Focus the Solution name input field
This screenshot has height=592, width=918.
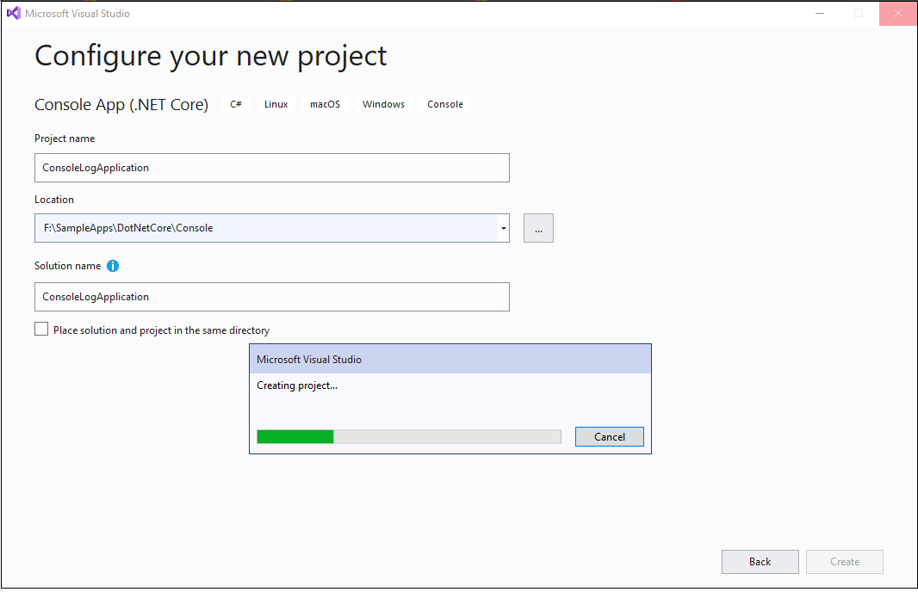tap(271, 297)
